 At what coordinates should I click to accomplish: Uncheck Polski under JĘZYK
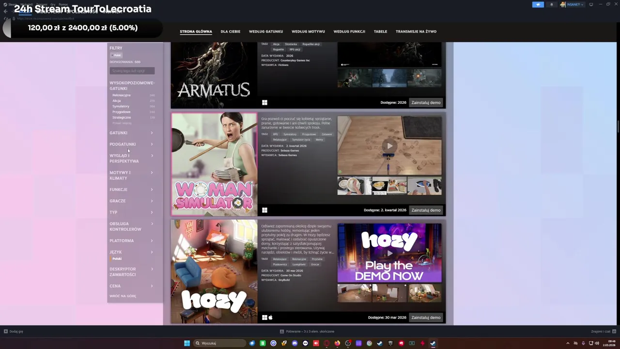click(x=117, y=259)
